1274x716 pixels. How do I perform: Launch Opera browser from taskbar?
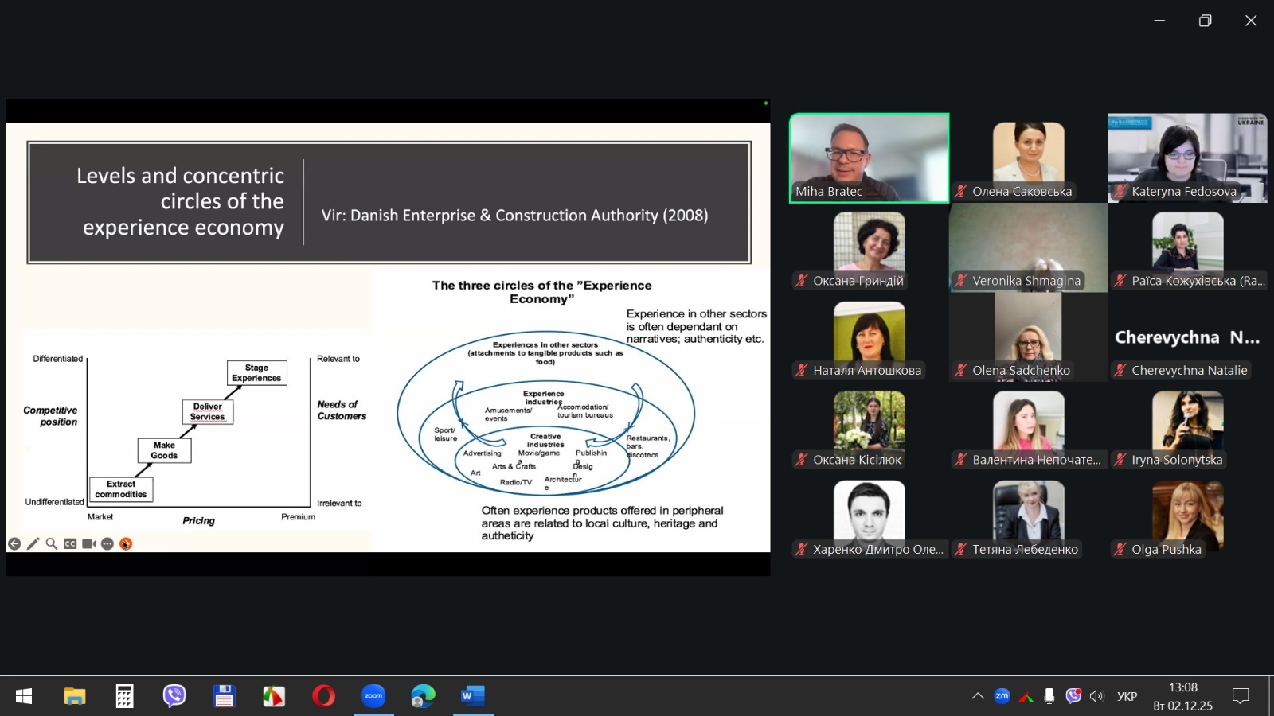point(323,696)
